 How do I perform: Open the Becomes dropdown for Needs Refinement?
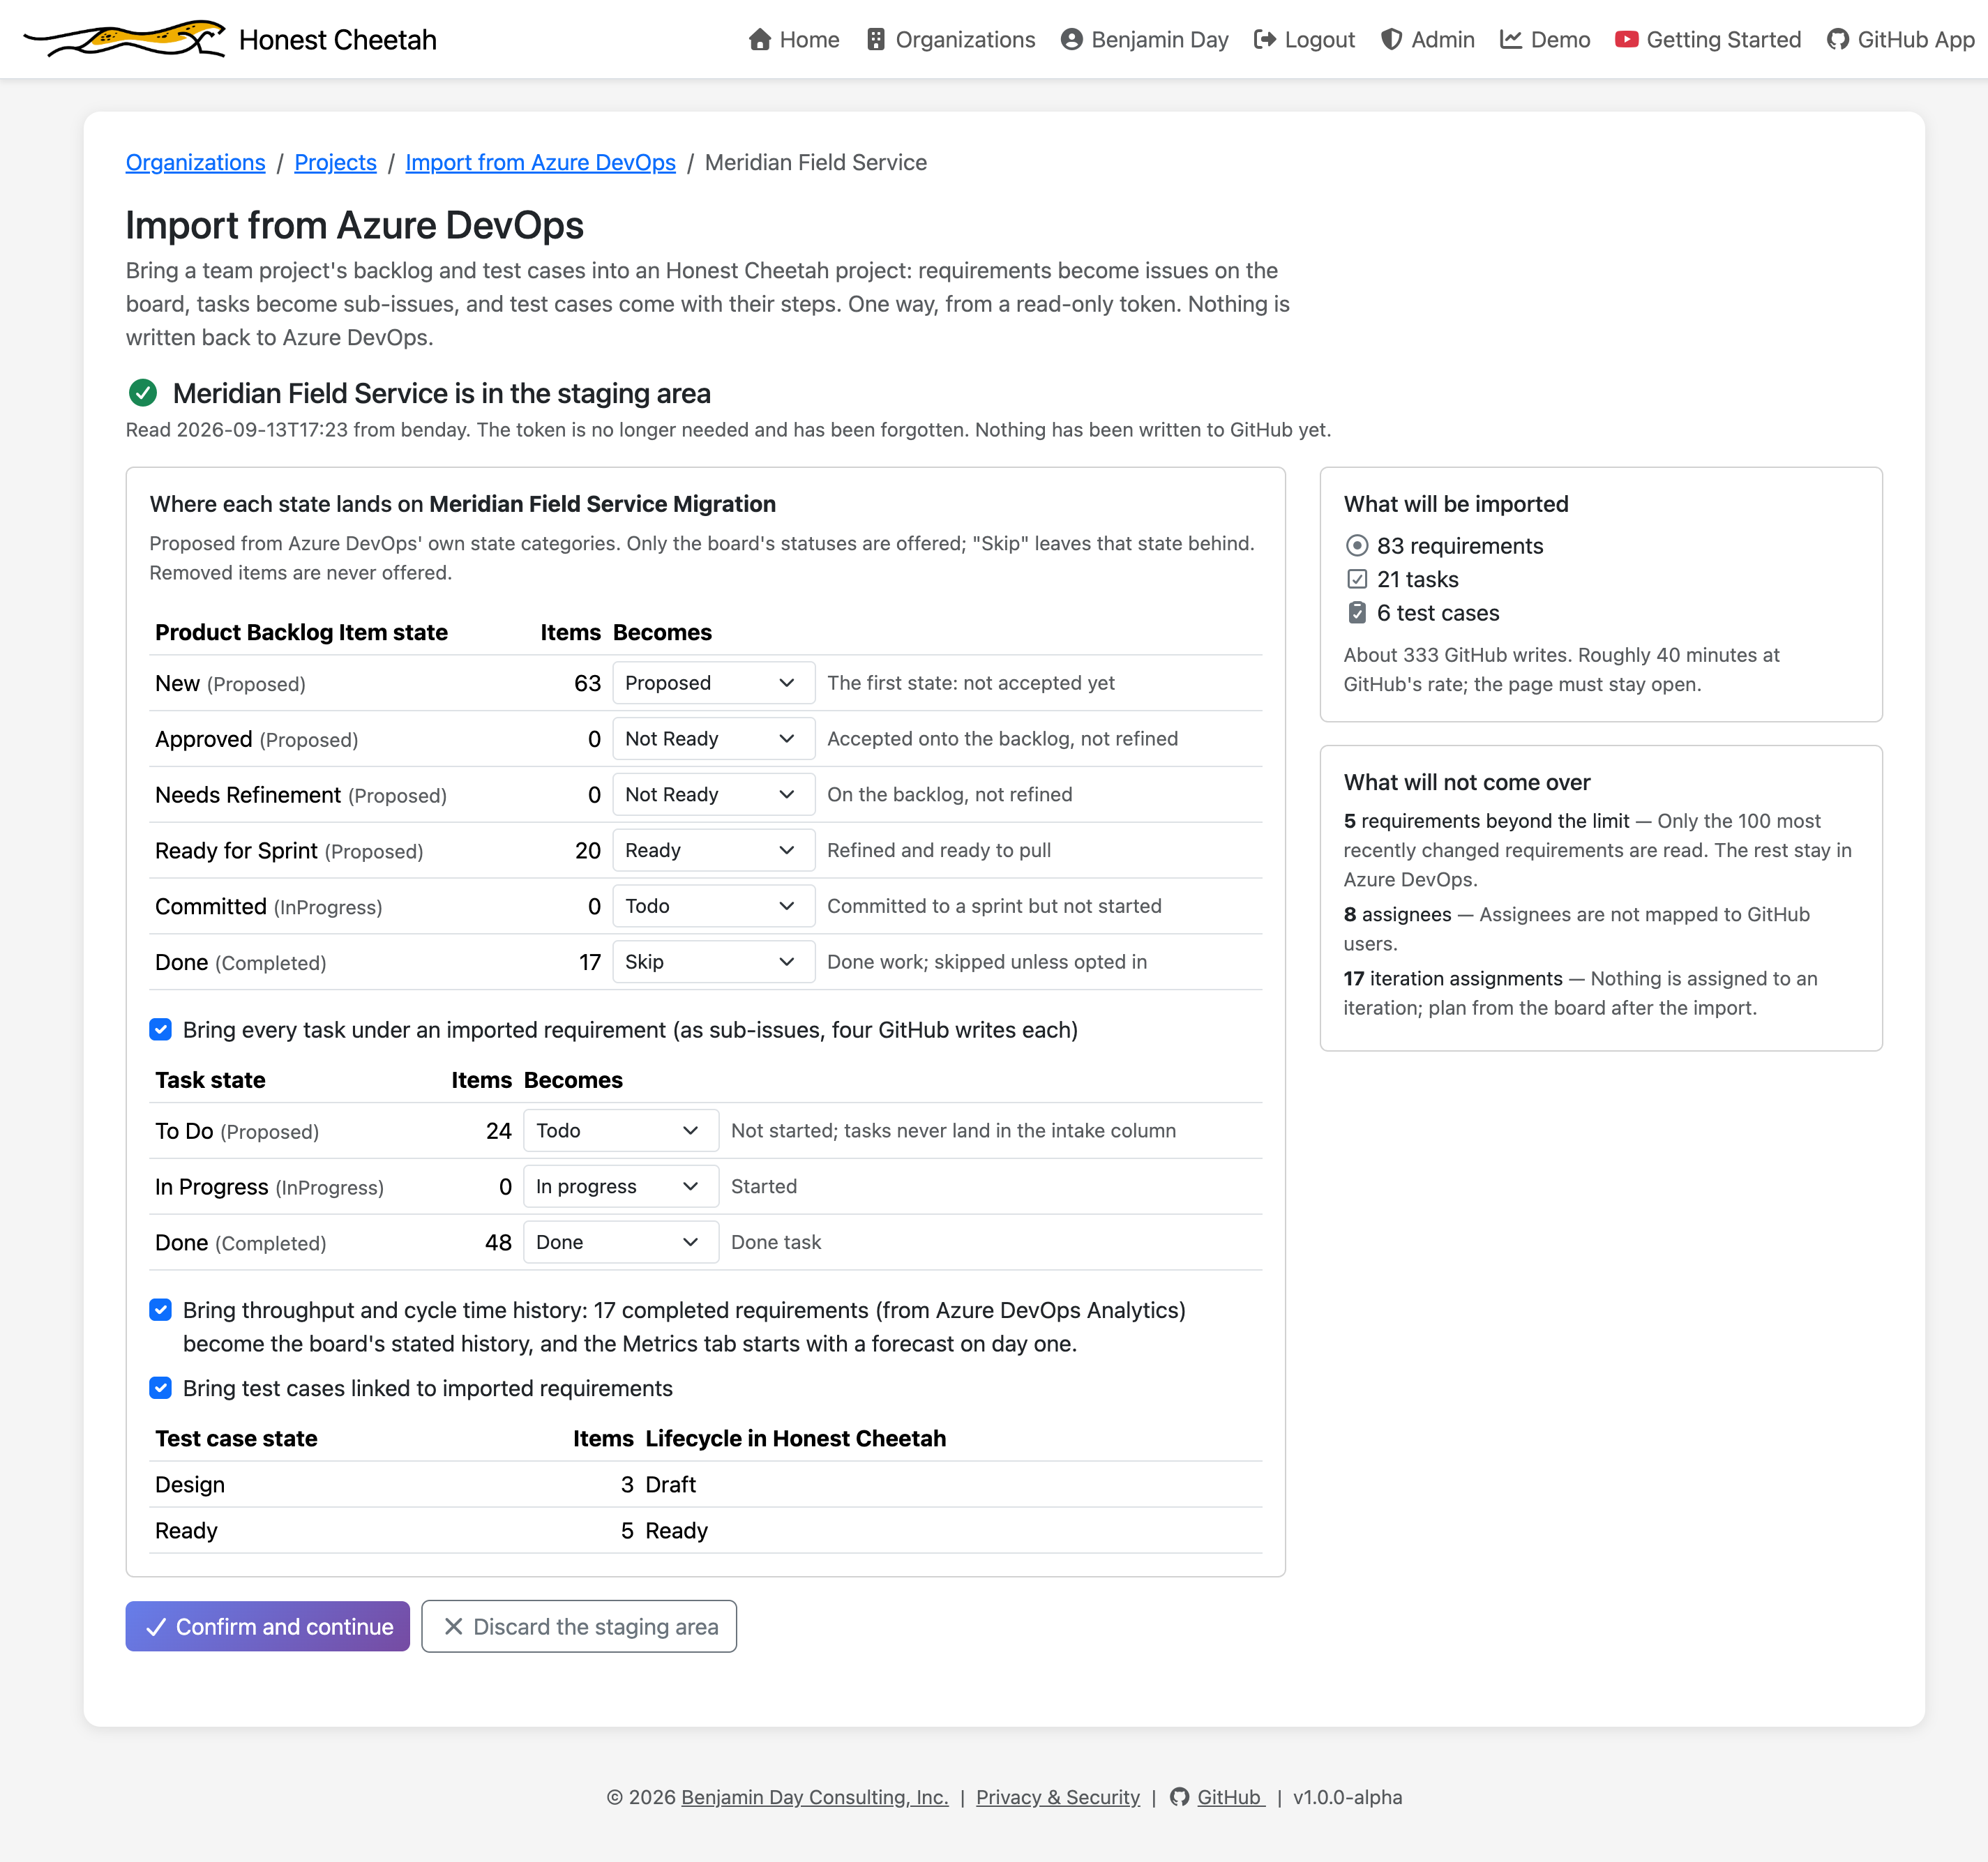click(x=713, y=795)
